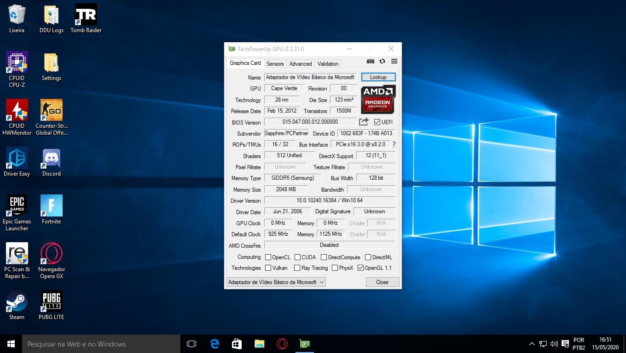Click the GPU-Z taskbar icon

(305, 344)
